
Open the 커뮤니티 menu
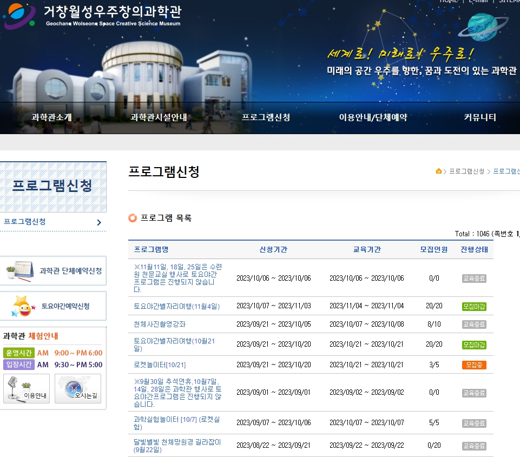pos(480,117)
